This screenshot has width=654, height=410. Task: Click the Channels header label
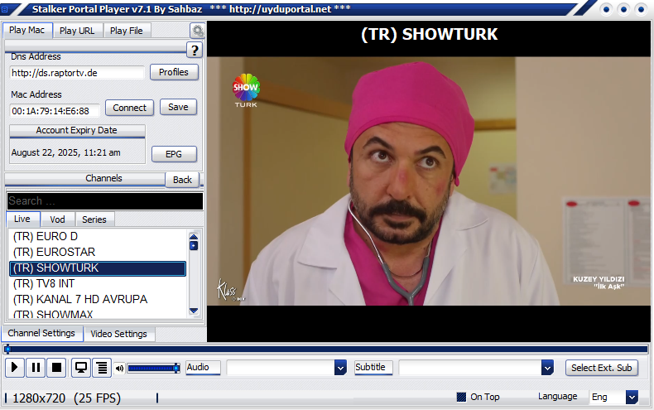point(103,178)
